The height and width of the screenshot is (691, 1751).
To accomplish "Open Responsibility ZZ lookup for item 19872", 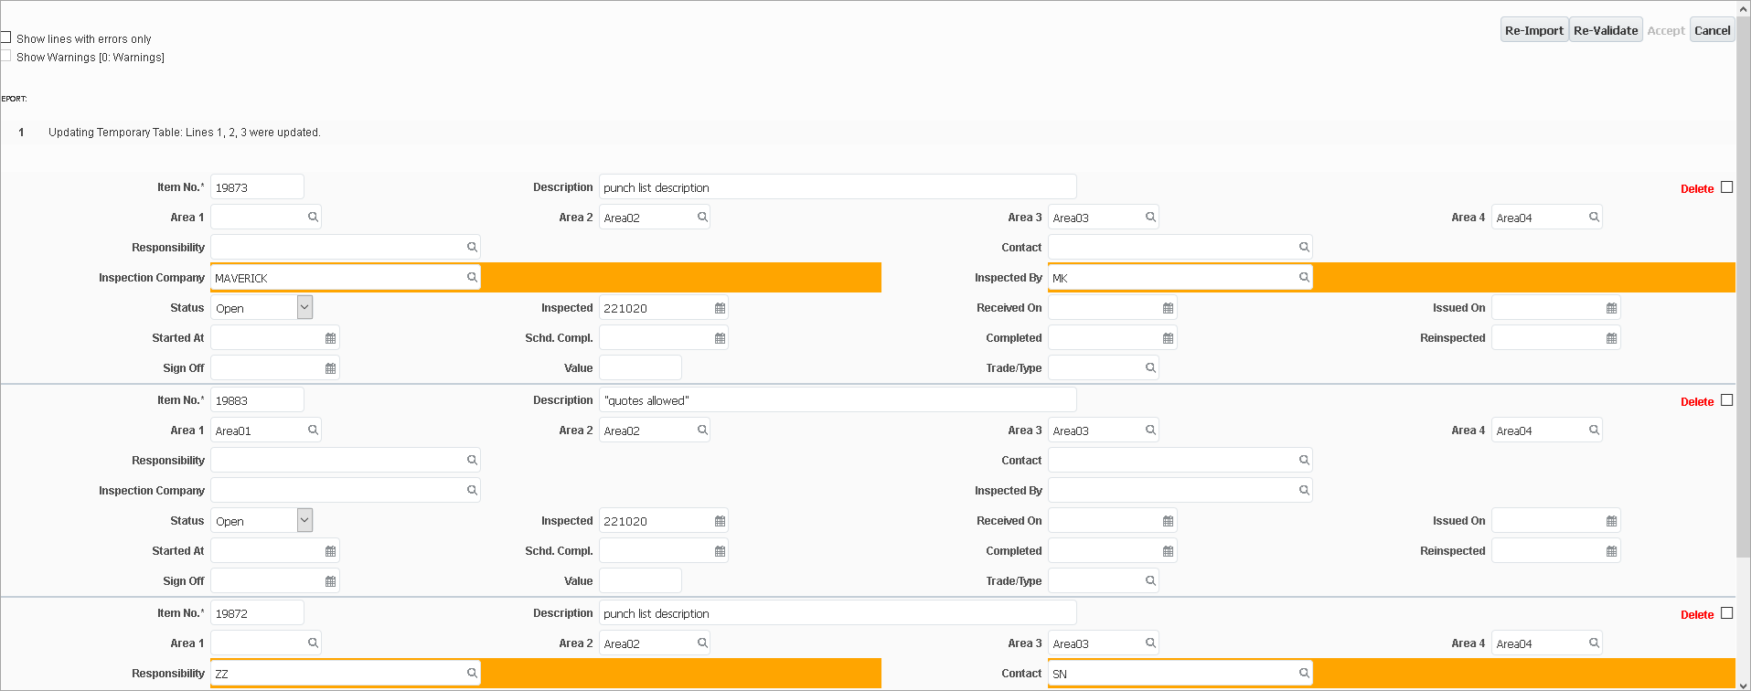I will pos(472,673).
